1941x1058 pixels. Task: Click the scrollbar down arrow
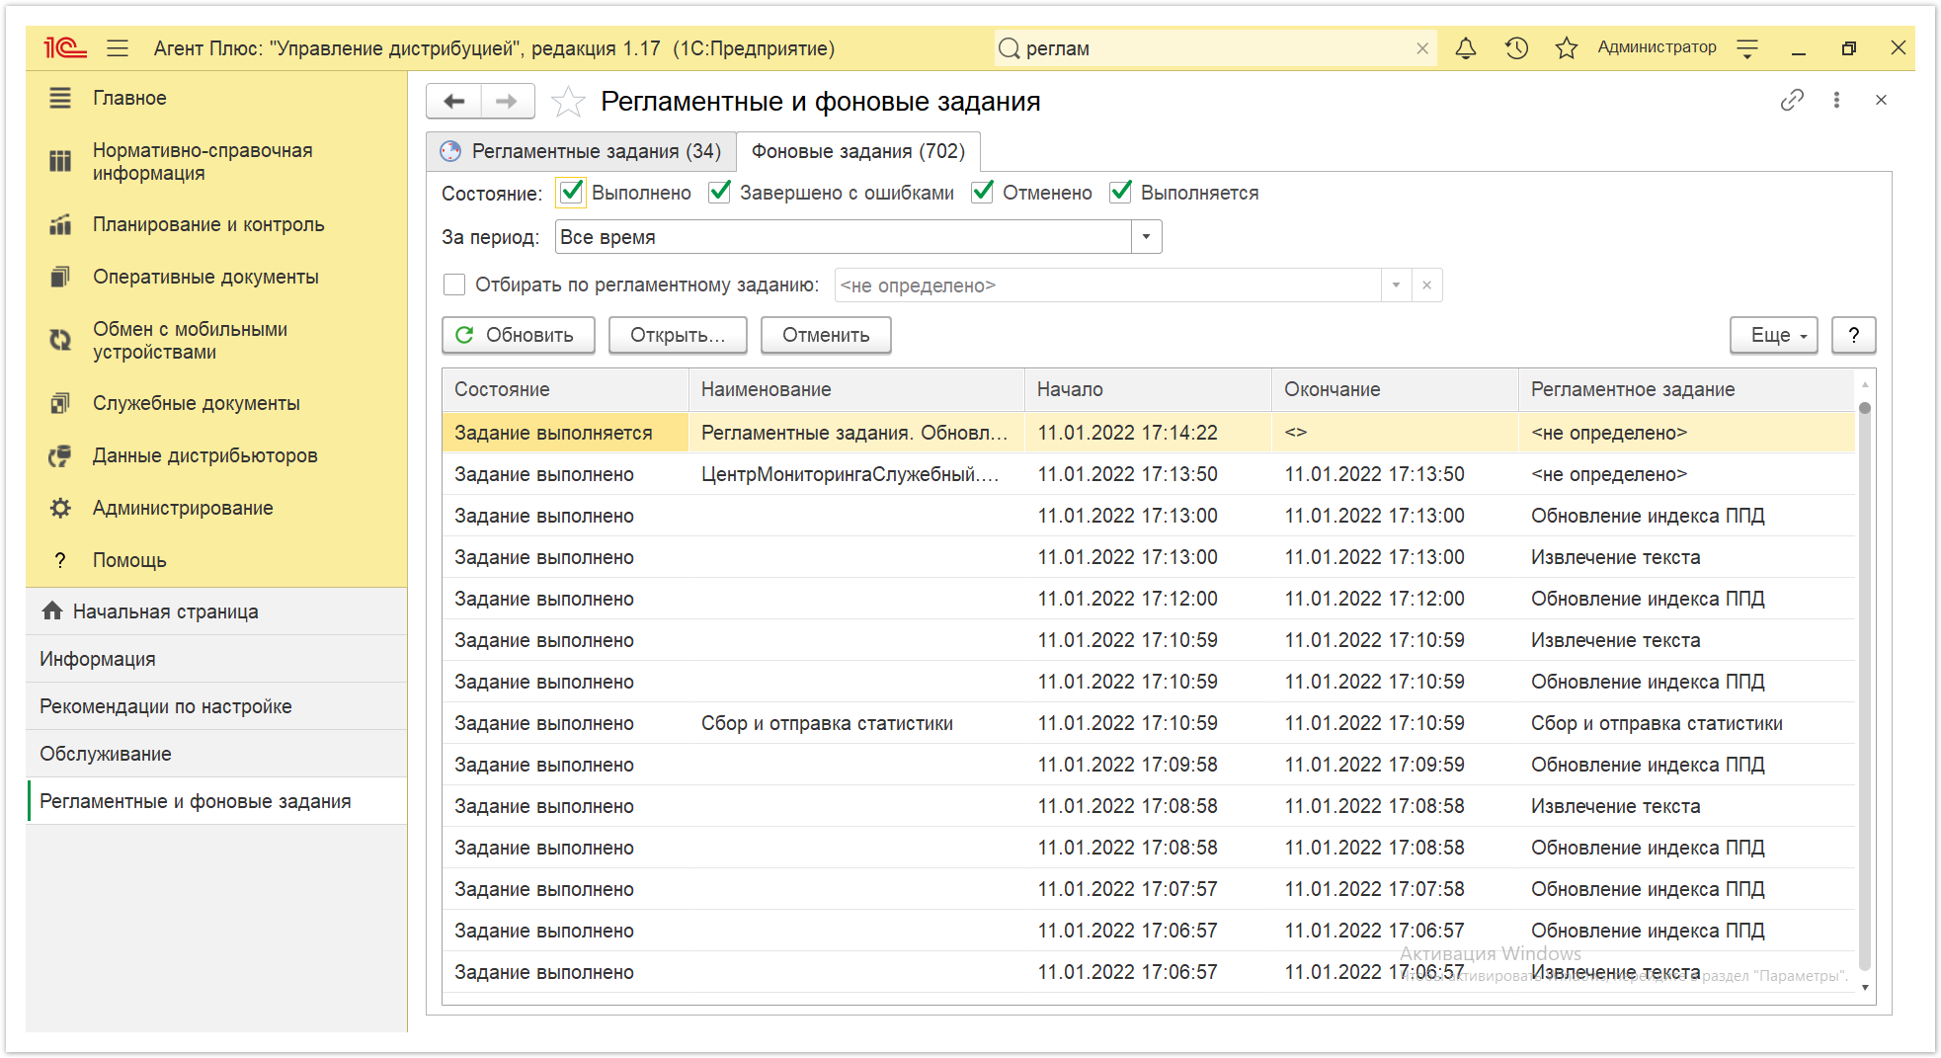pyautogui.click(x=1865, y=988)
